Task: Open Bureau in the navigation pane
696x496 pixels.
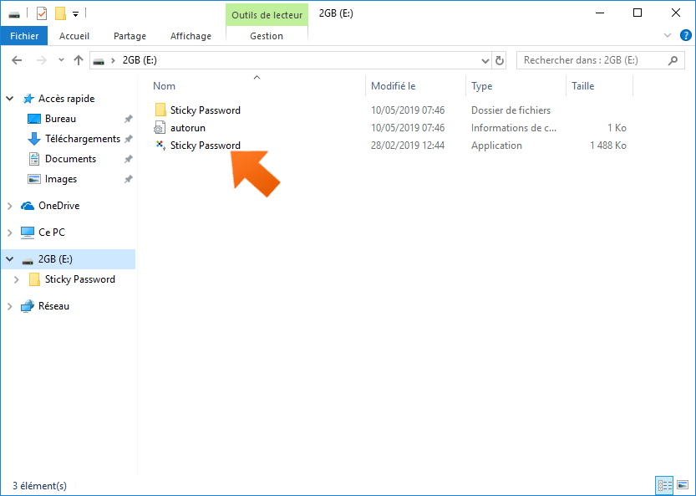Action: [60, 119]
